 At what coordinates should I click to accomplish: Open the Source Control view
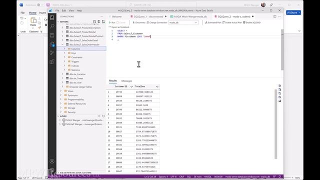[52, 52]
